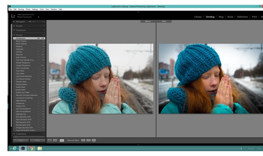Image resolution: width=263 pixels, height=156 pixels.
Task: Open the Reference view options arrow
Action: (58, 141)
